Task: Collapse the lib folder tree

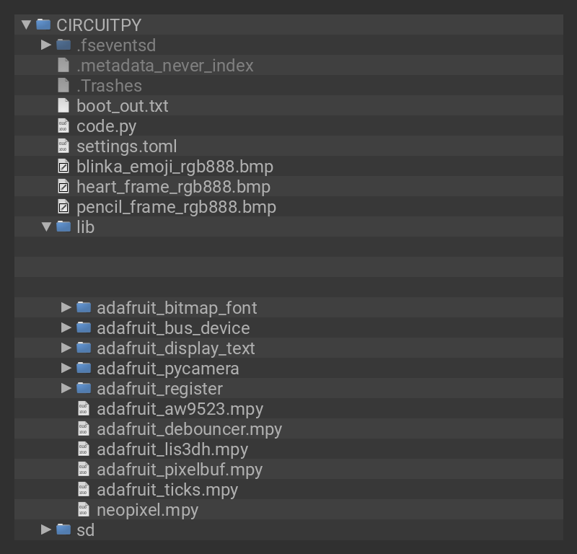Action: click(46, 227)
